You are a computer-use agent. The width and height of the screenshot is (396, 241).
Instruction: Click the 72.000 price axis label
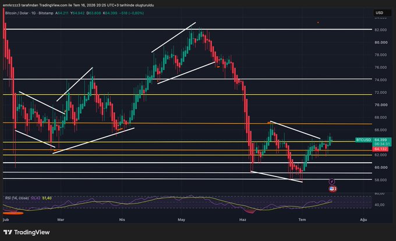click(x=381, y=92)
